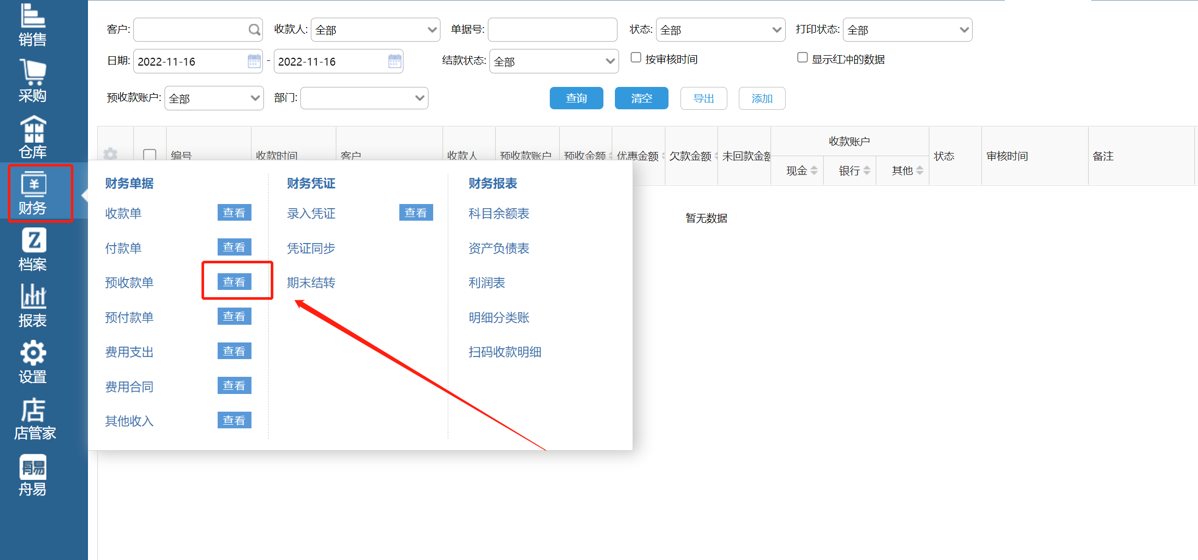Sort by 银行 column arrows

pyautogui.click(x=867, y=170)
